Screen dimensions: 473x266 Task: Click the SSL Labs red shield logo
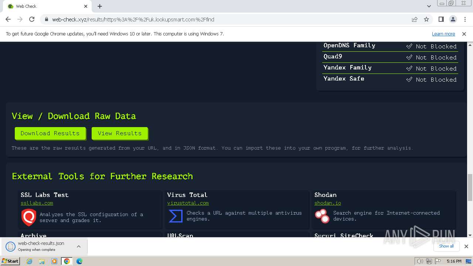coord(28,217)
